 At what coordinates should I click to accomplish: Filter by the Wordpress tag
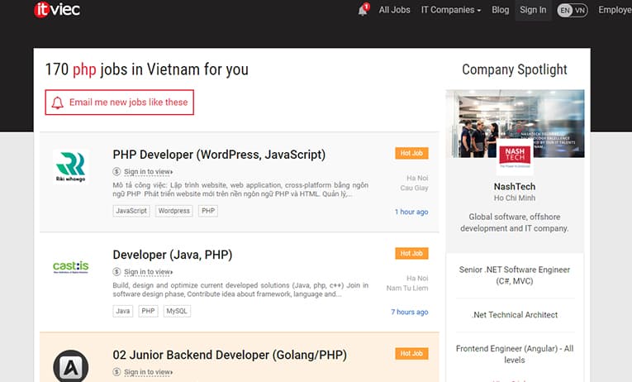(x=173, y=211)
